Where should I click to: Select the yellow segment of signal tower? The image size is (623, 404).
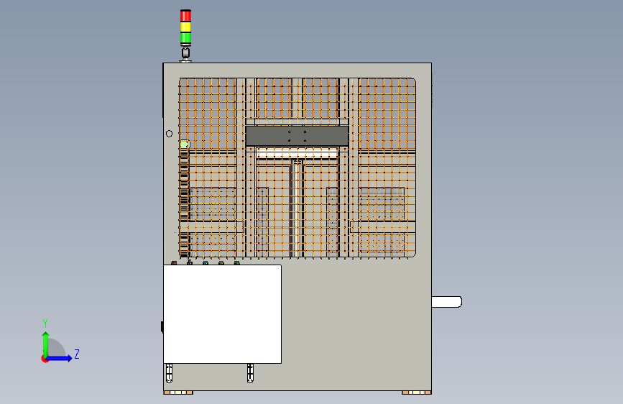pyautogui.click(x=185, y=27)
